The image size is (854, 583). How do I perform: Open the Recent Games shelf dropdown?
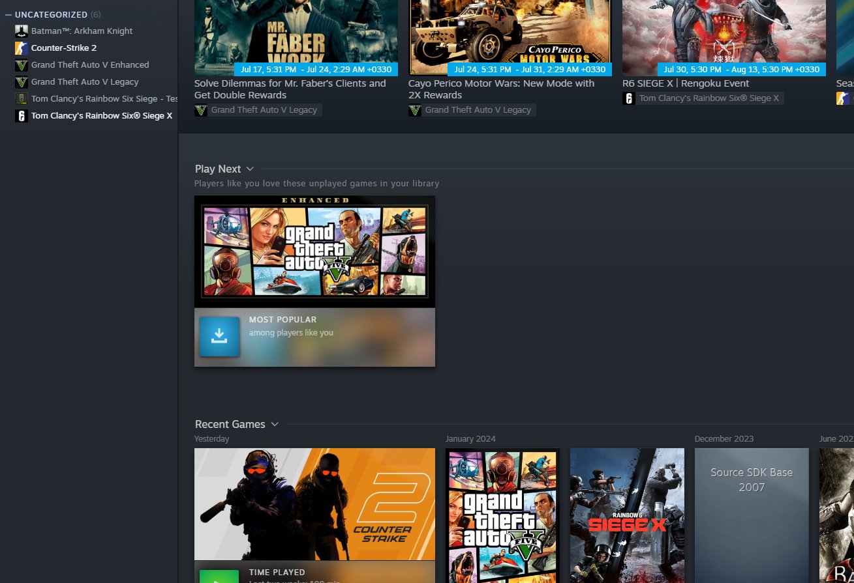click(275, 425)
